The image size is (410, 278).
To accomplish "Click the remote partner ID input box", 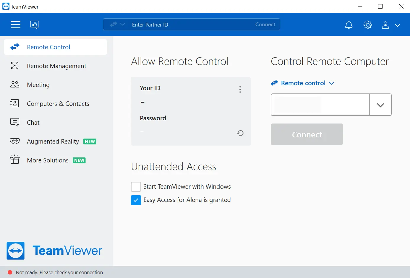I will click(320, 105).
